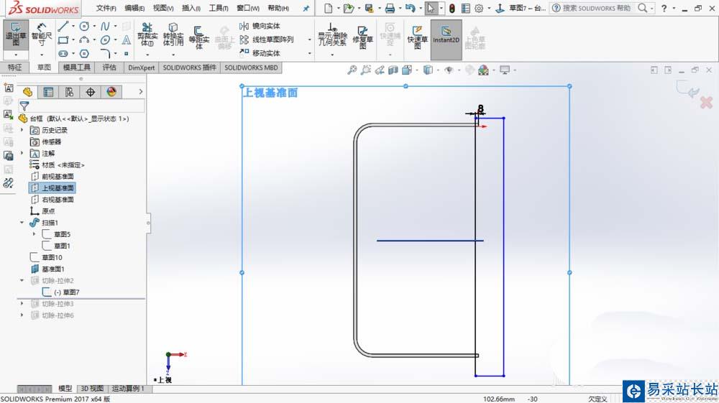This screenshot has width=719, height=403.
Task: Click Rapid Sketch (快速草图) tool
Action: click(417, 37)
